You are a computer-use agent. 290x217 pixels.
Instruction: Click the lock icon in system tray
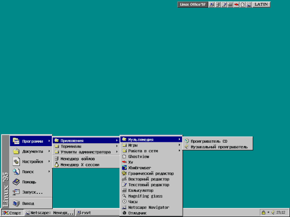click(x=263, y=212)
